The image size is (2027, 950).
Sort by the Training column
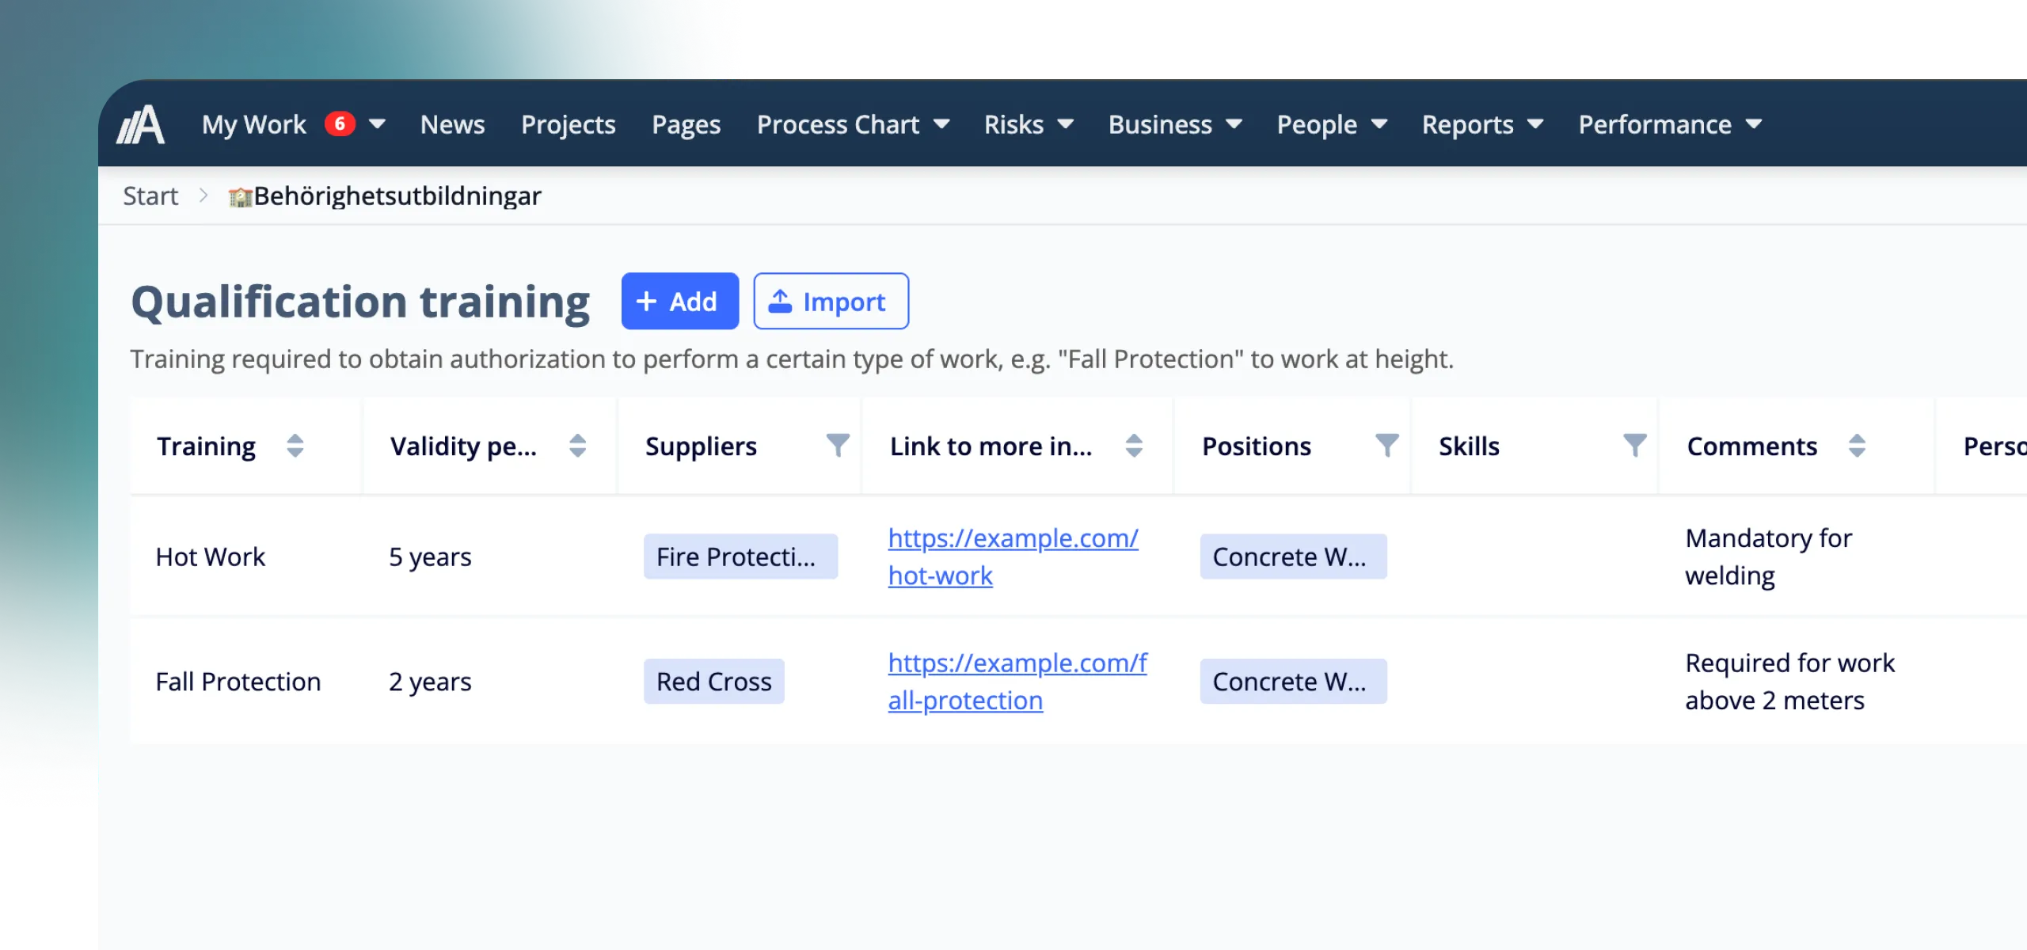pos(295,446)
